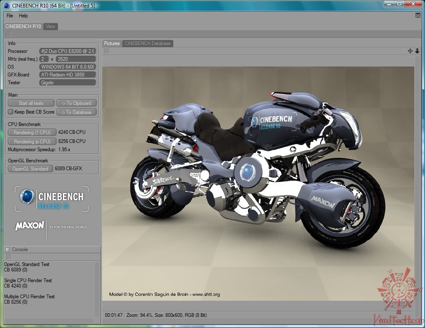Switch to the View tab
425x328 pixels.
(50, 26)
